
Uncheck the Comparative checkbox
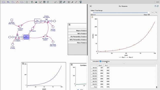pos(100,61)
